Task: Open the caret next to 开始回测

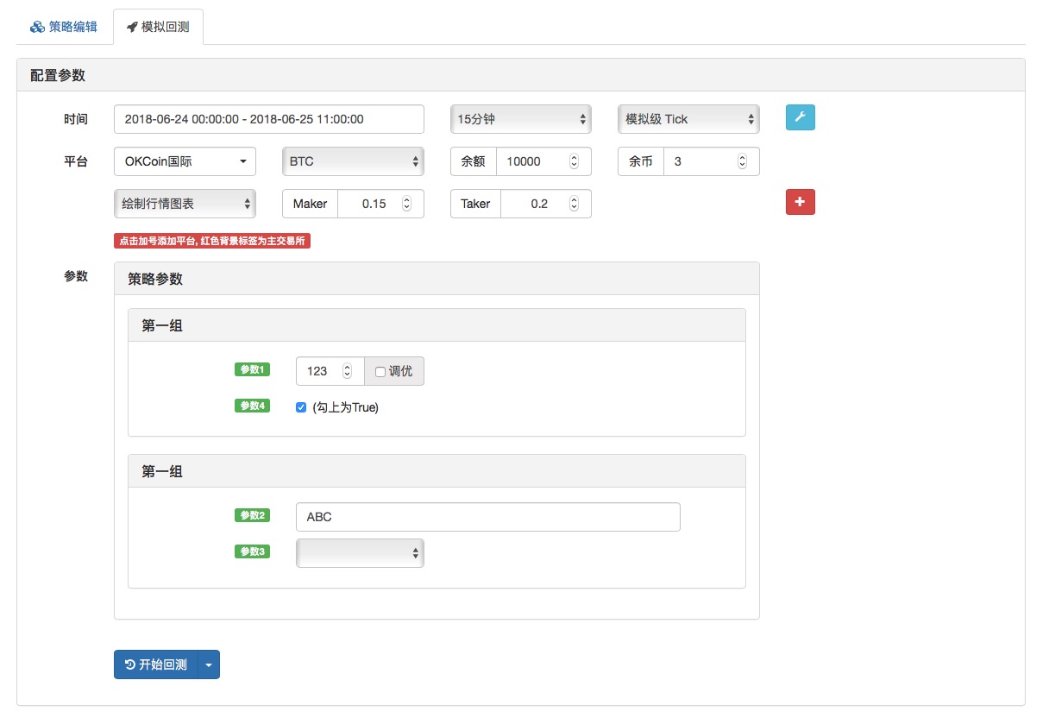Action: click(x=209, y=664)
